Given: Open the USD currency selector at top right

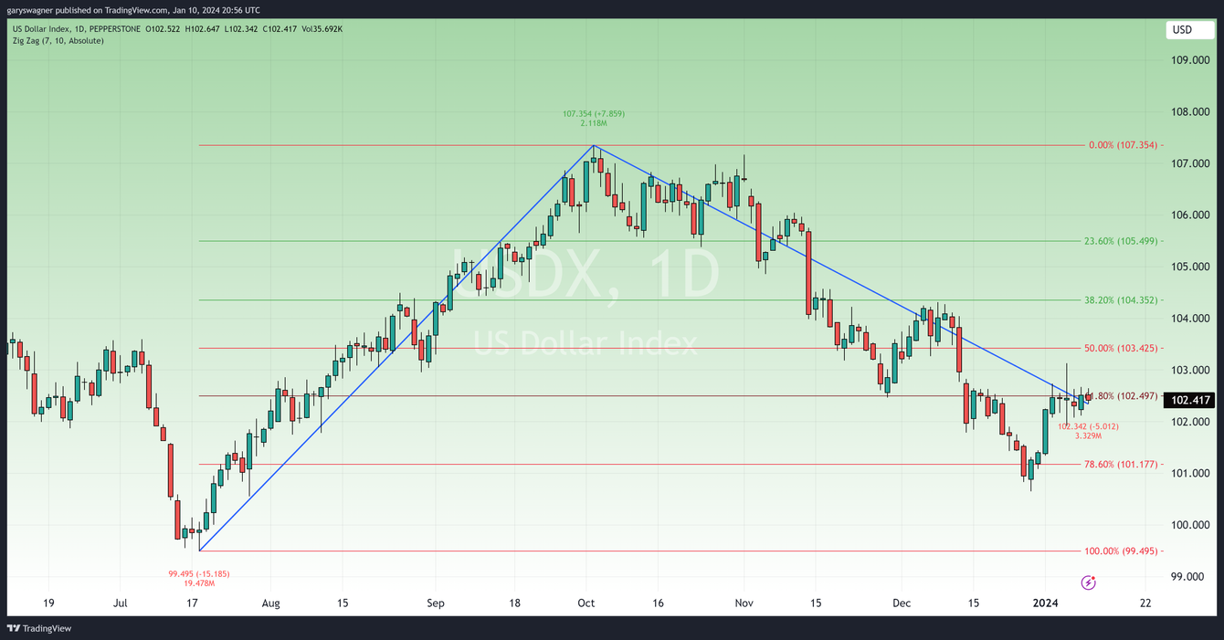Looking at the screenshot, I should point(1188,29).
